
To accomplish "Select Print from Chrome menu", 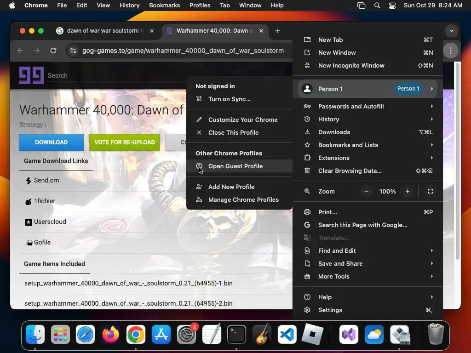I will tap(368, 212).
